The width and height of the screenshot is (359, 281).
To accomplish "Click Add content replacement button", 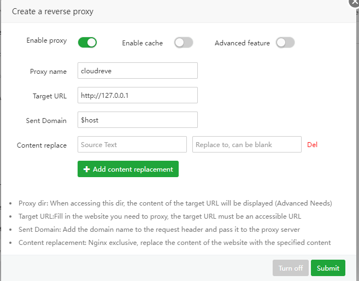I will 128,169.
